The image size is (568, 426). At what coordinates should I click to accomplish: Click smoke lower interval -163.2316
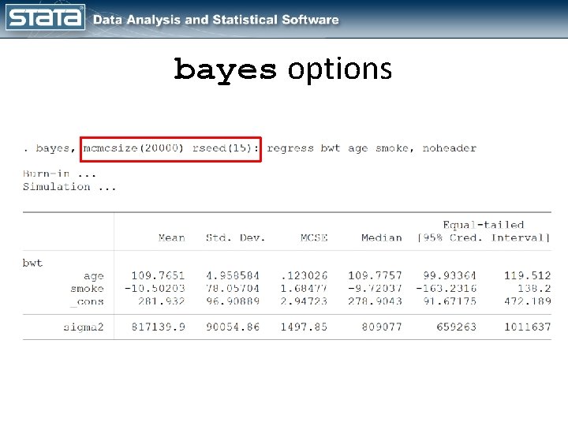pos(446,289)
